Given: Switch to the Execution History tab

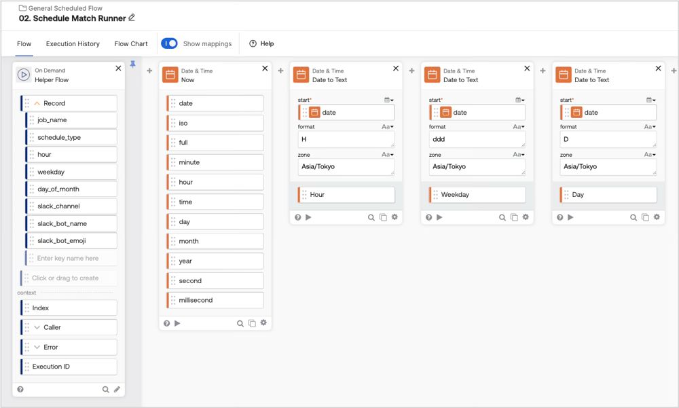Looking at the screenshot, I should [x=73, y=43].
